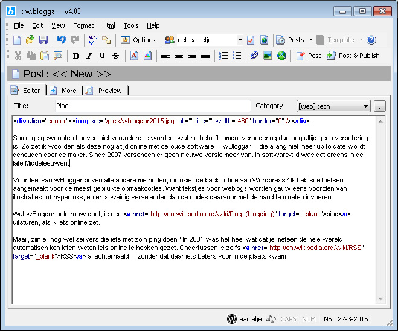Create a new post with the blank page icon

pos(17,40)
